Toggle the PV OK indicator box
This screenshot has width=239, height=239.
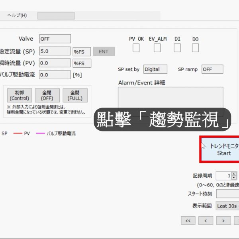point(136,48)
